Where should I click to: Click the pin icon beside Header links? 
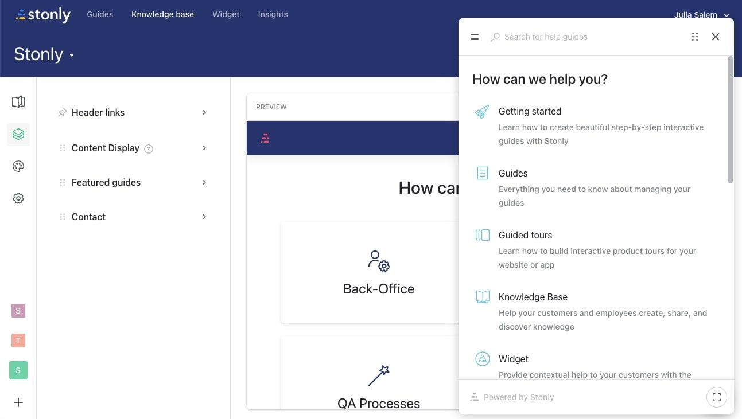(x=63, y=112)
